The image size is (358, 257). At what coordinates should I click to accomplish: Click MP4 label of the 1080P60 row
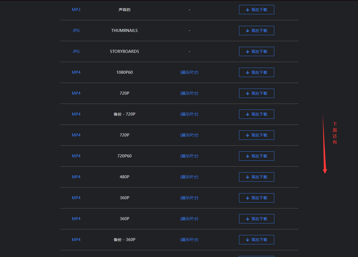(x=76, y=72)
